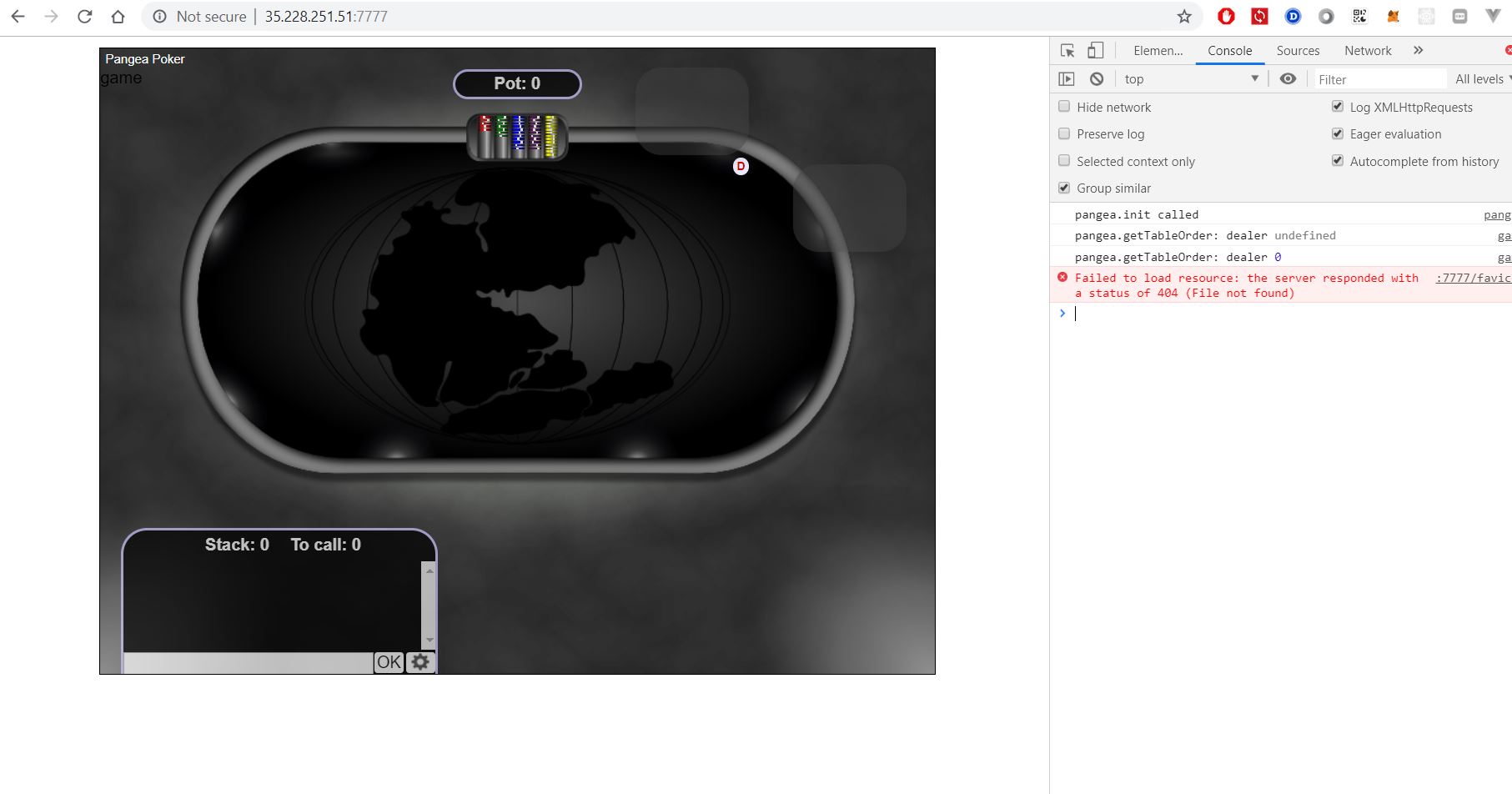The width and height of the screenshot is (1512, 794).
Task: Select the Console tab
Action: 1229,51
